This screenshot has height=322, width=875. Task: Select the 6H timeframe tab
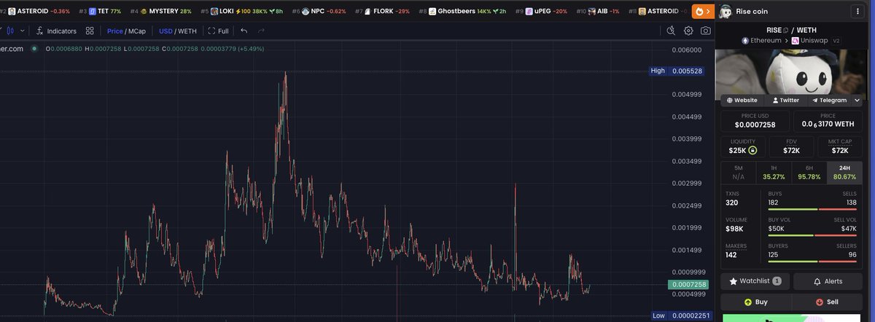[x=809, y=172]
